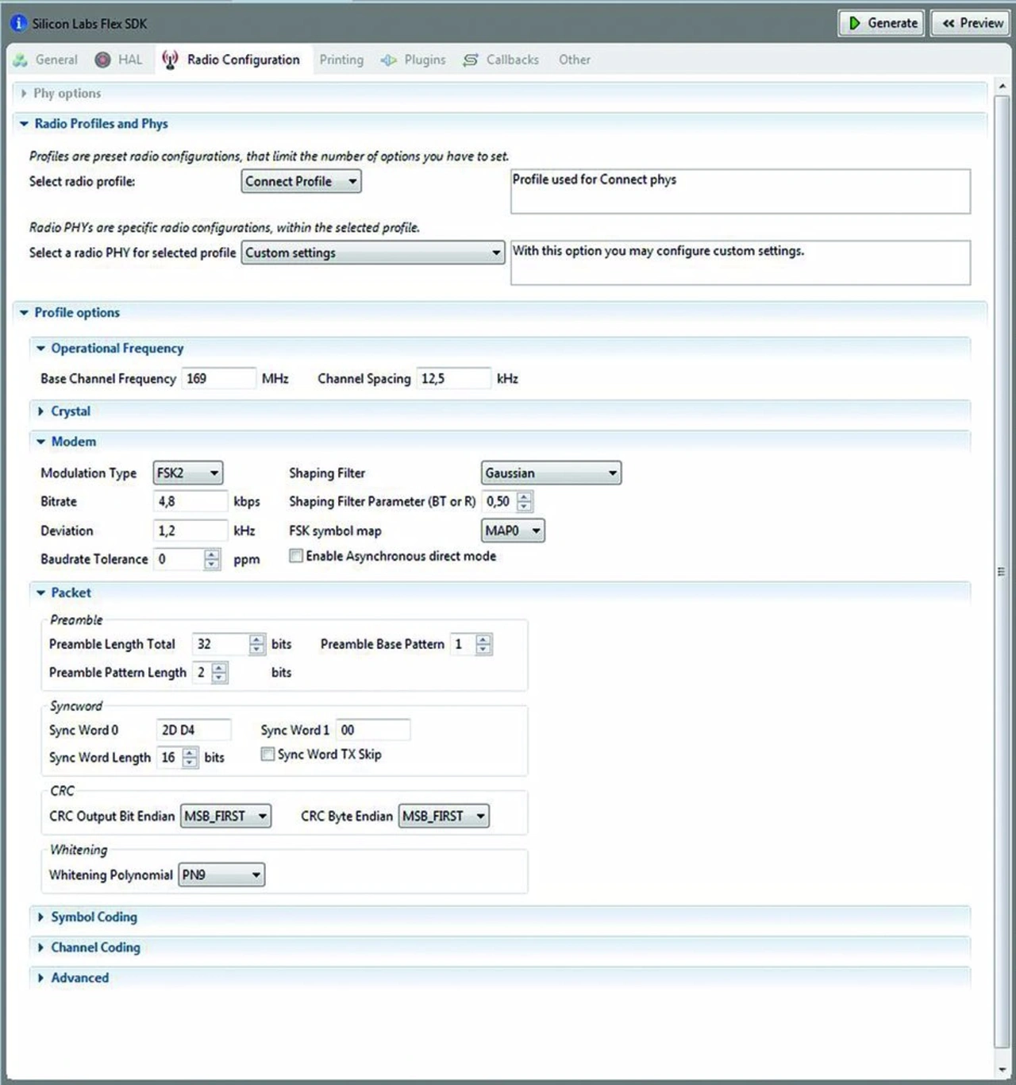This screenshot has height=1085, width=1016.
Task: Click the Generate button
Action: click(882, 23)
